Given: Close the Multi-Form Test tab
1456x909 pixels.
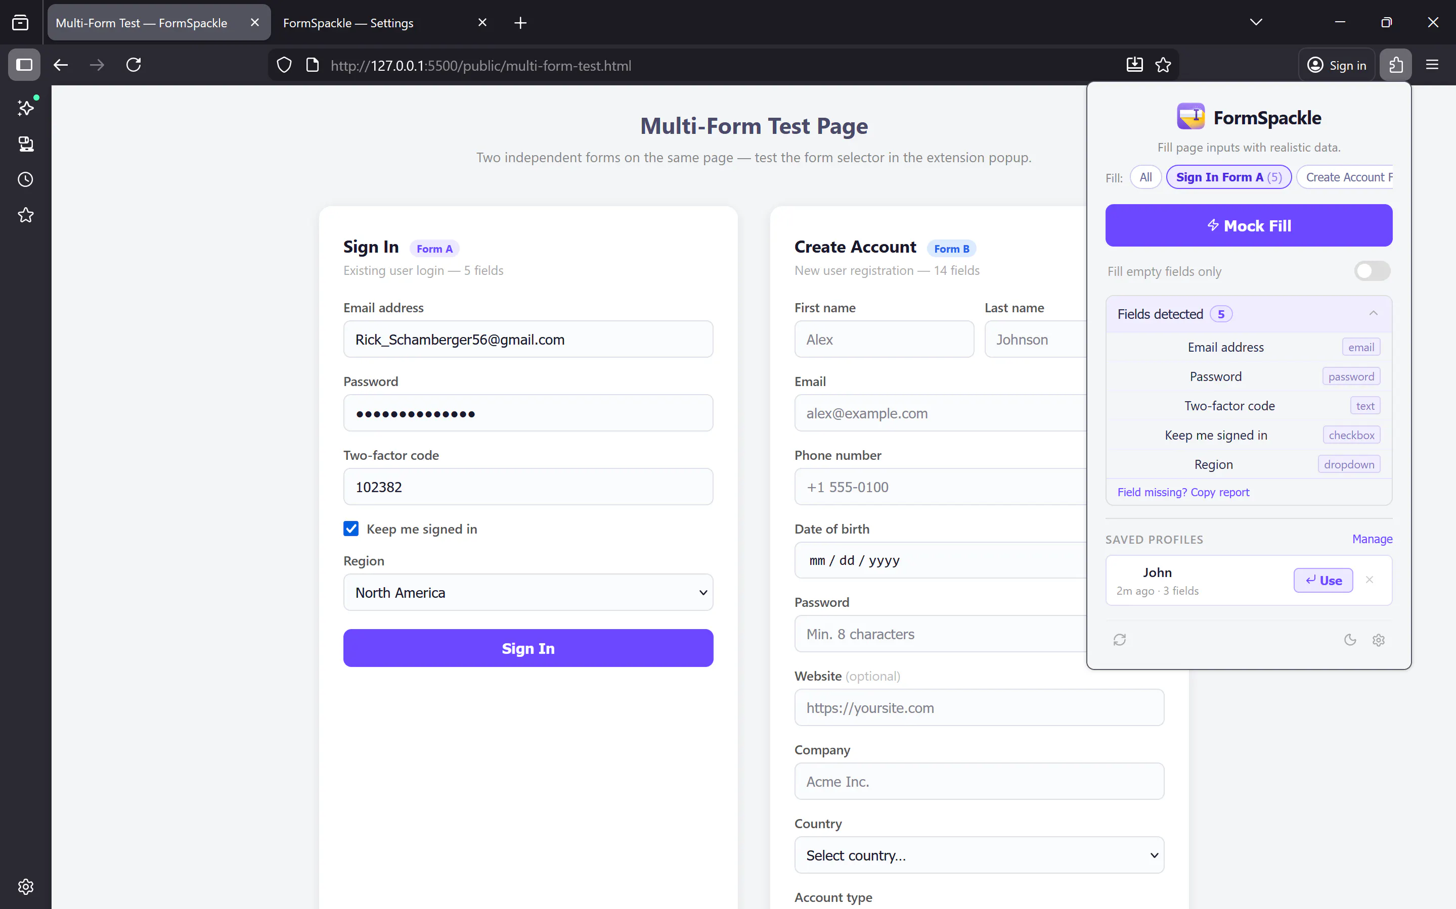Looking at the screenshot, I should (254, 22).
